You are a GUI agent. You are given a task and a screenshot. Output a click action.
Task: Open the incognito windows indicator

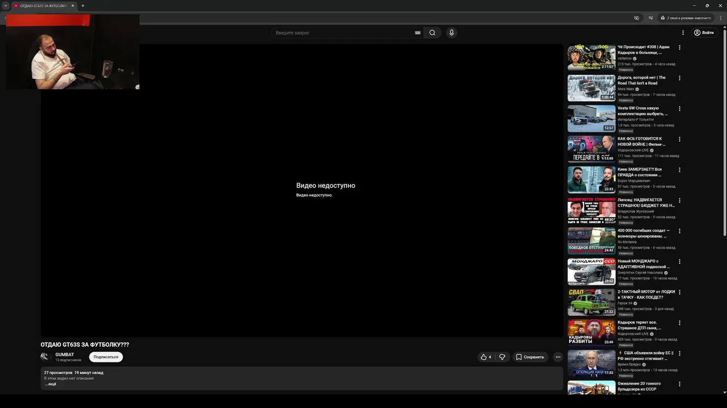(686, 18)
